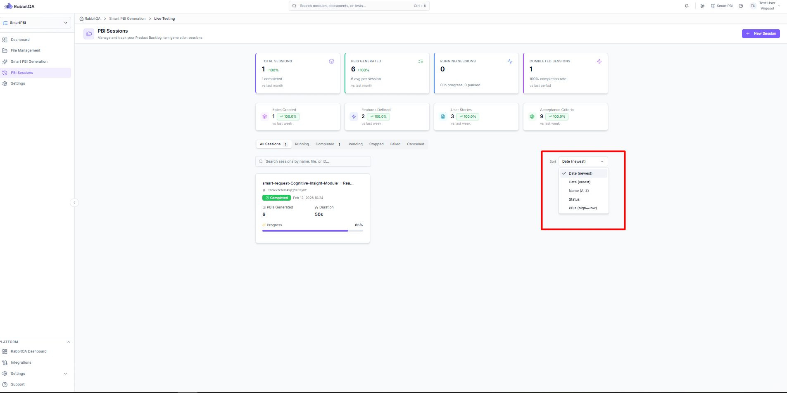This screenshot has width=787, height=393.
Task: Click the RabbitQA Dashboard grid icon
Action: pyautogui.click(x=5, y=351)
